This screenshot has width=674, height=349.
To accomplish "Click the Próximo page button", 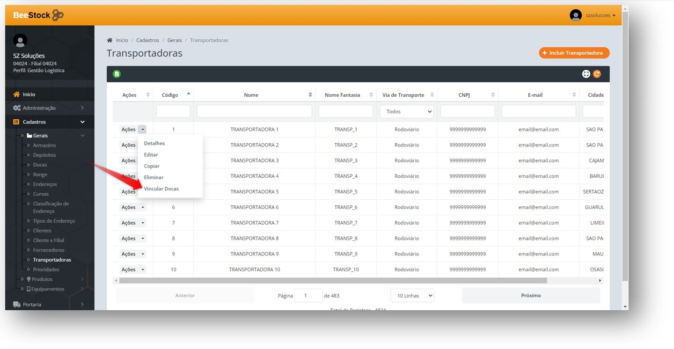I will click(531, 296).
